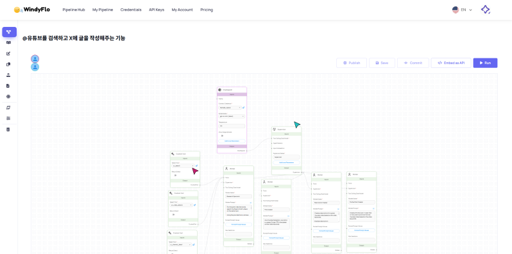The width and height of the screenshot is (512, 254).
Task: Open My Account
Action: coord(182,10)
